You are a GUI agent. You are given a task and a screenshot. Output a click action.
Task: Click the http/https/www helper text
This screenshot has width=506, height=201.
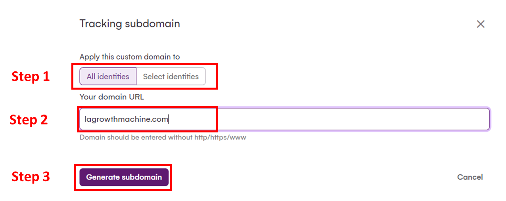163,138
